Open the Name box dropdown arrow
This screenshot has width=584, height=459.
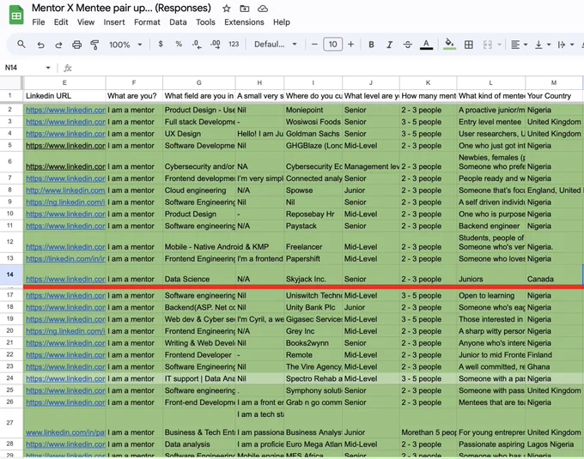pos(48,68)
